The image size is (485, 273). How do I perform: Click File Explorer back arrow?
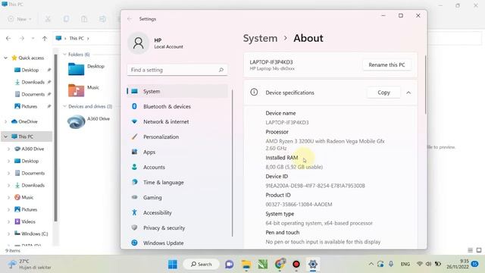tap(8, 39)
